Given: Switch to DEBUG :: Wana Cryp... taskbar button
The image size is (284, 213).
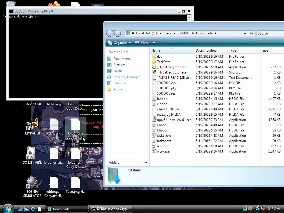Looking at the screenshot, I should [x=111, y=209].
